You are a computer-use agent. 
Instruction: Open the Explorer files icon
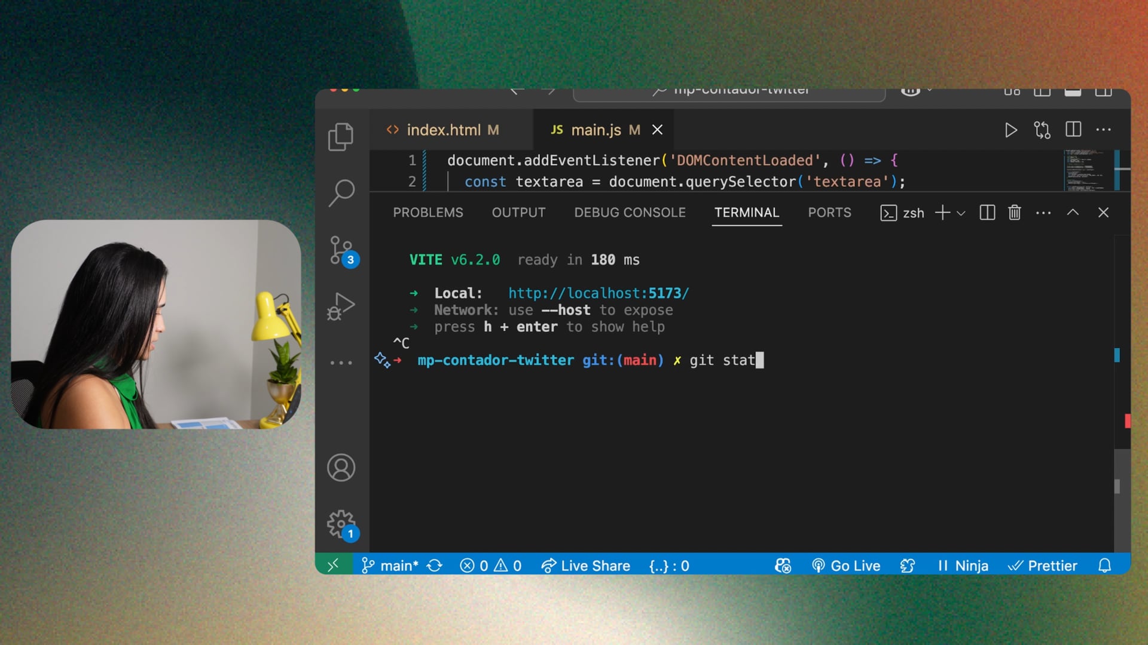click(x=341, y=137)
